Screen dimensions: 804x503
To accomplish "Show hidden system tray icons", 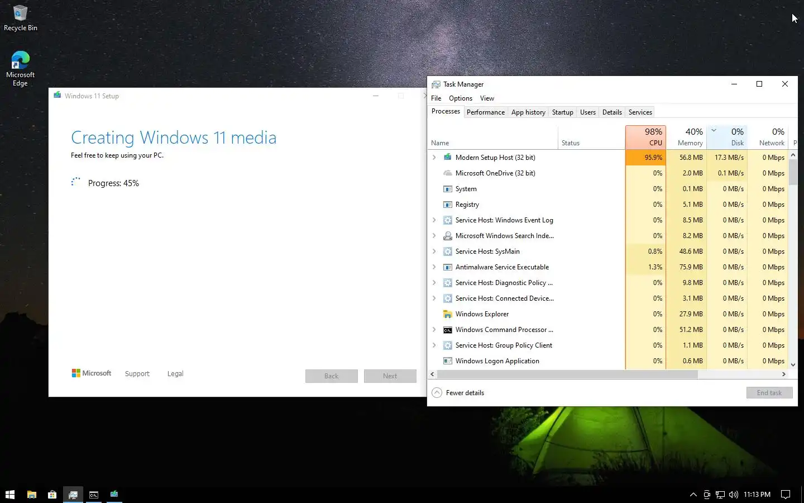I will [693, 494].
